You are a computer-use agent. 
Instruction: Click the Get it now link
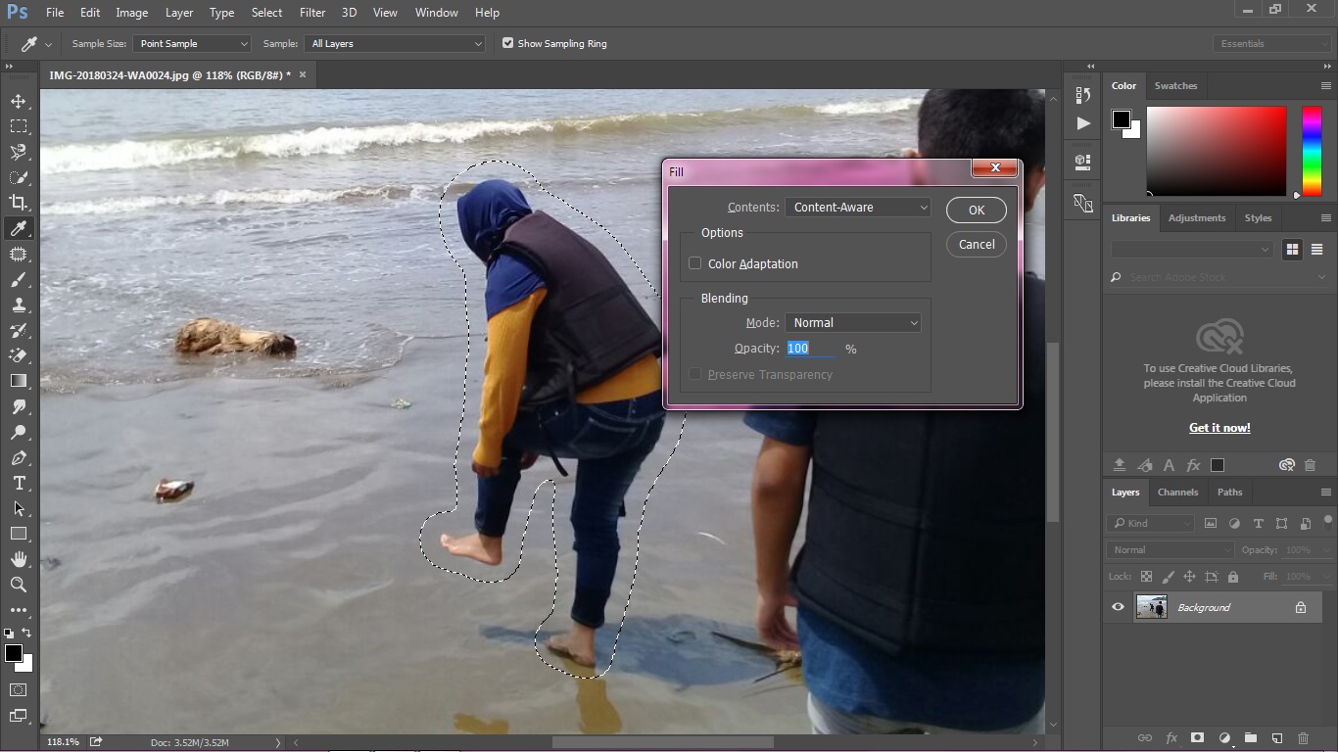(1219, 427)
